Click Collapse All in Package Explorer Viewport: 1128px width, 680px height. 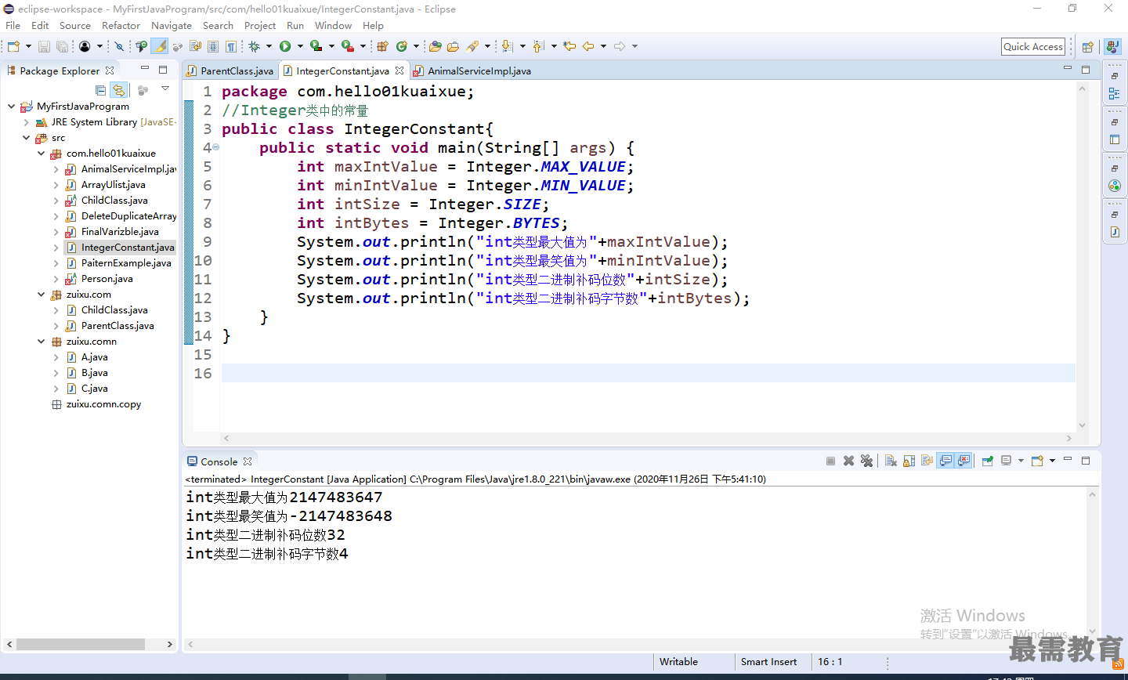(x=100, y=90)
